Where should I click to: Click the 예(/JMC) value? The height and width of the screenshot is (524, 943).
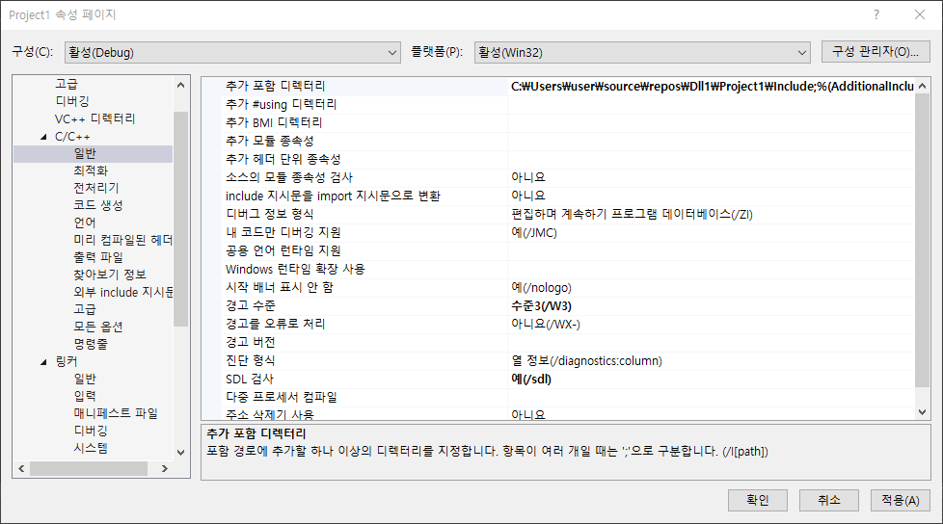(534, 232)
